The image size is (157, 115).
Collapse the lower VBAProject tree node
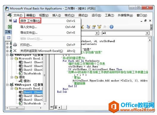pos(7,85)
